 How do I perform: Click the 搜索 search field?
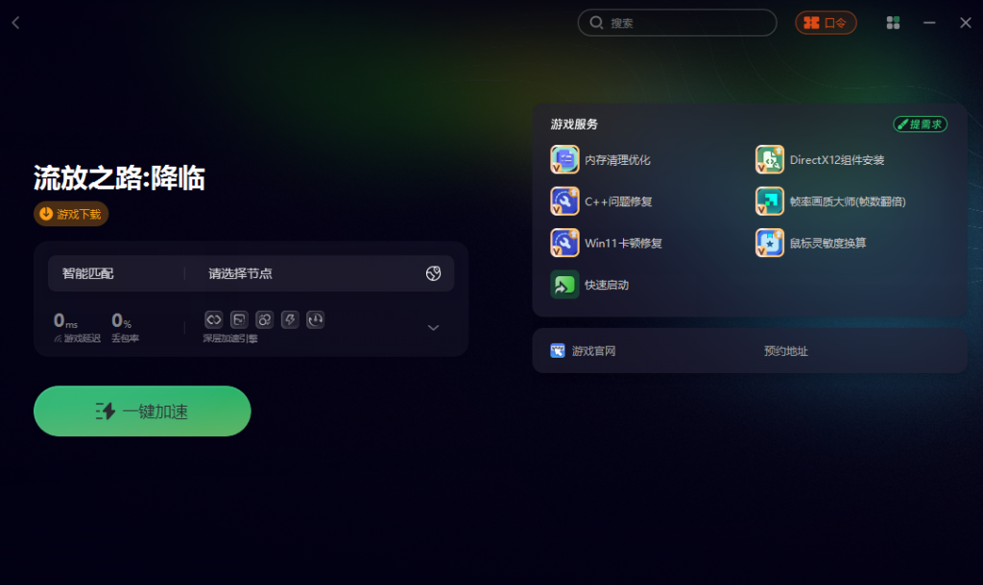click(677, 23)
